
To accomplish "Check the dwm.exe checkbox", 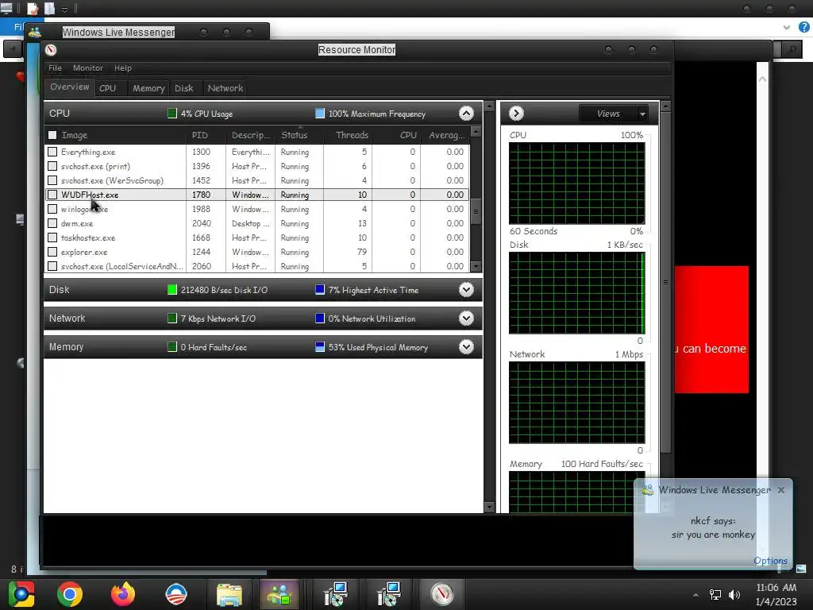I will 52,223.
